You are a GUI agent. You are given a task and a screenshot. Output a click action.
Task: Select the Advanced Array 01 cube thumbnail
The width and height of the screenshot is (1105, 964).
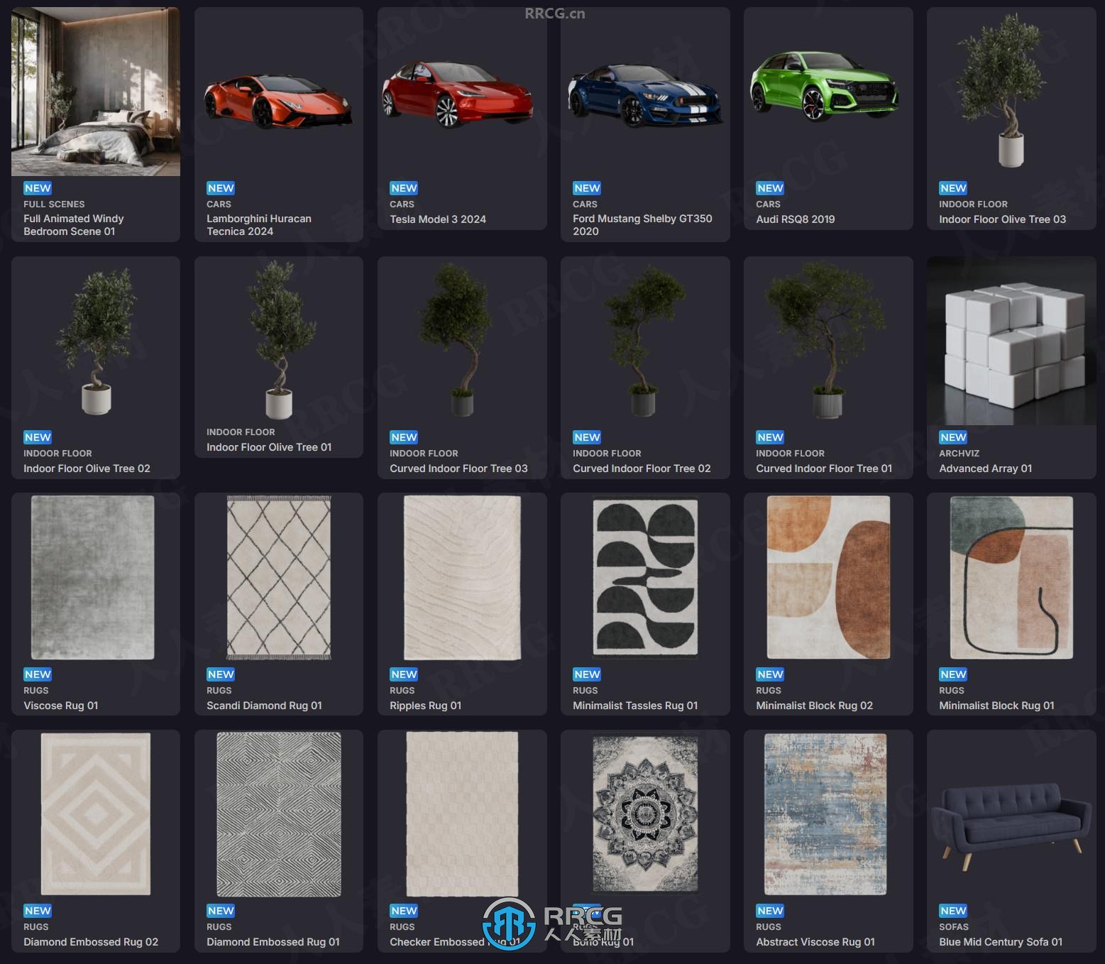1011,341
